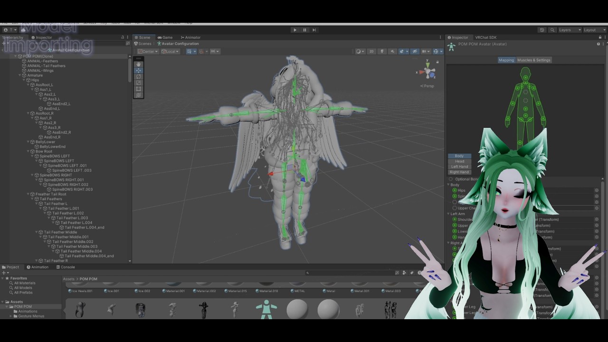Toggle scene audio speaker icon
The width and height of the screenshot is (608, 342).
(393, 51)
